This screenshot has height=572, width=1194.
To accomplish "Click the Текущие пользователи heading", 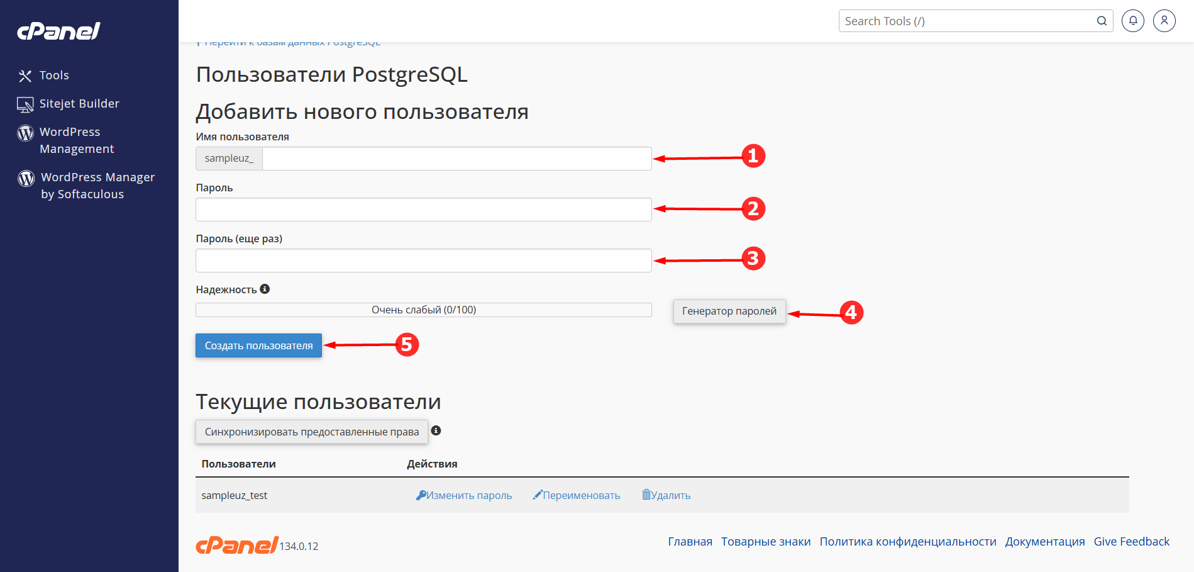I will [319, 401].
